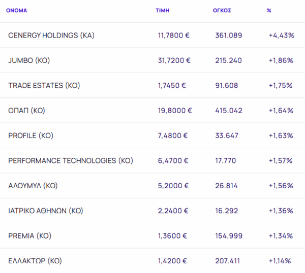305x273 pixels.
Task: Open JUMBO (ΚΟ) stock
Action: tap(29, 60)
